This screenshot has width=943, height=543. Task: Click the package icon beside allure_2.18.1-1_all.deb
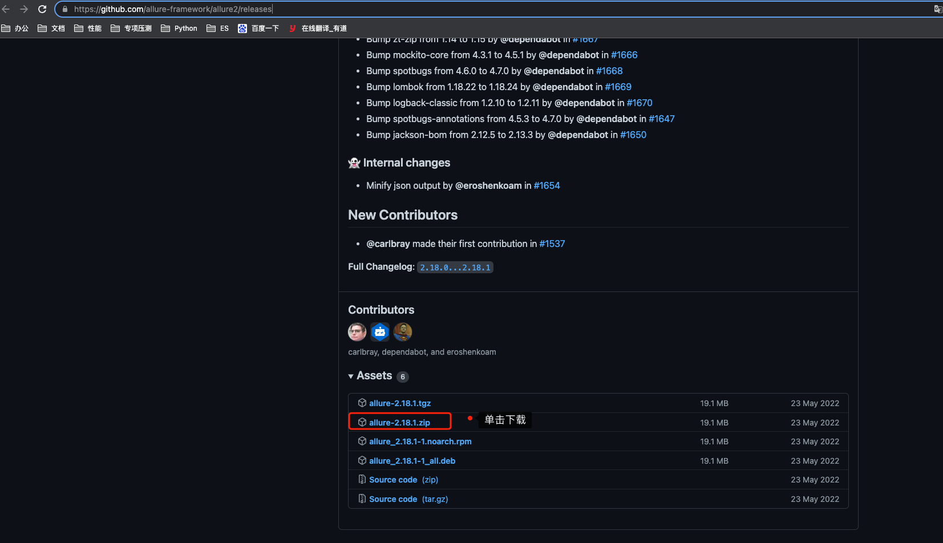coord(362,460)
